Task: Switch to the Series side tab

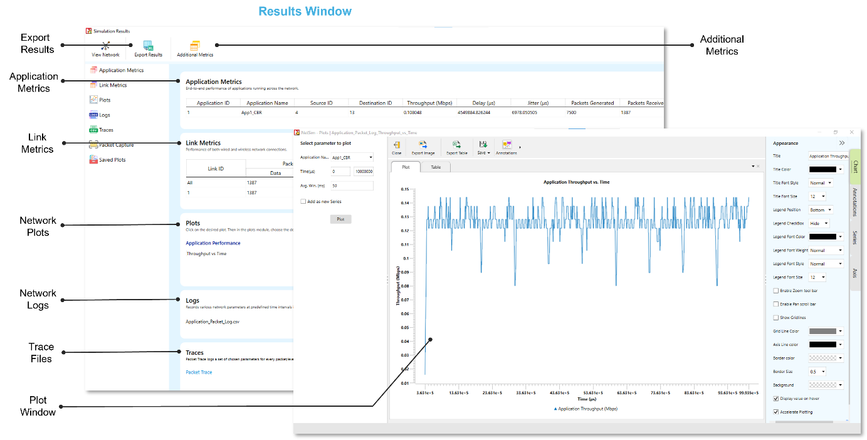Action: pyautogui.click(x=854, y=237)
